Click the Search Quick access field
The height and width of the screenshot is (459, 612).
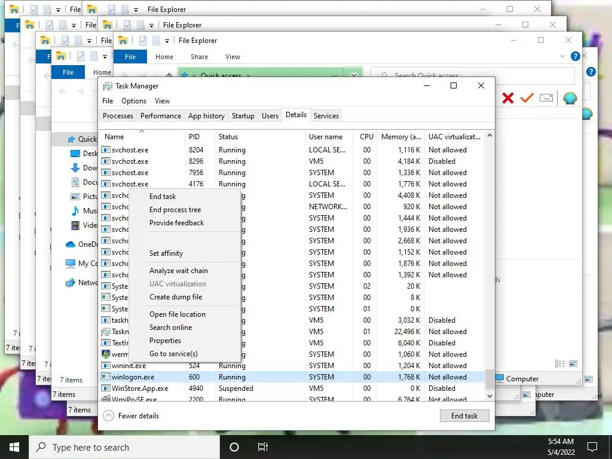472,75
